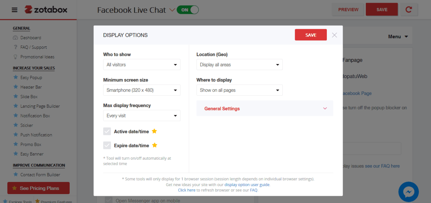Open the display option user guide link
The width and height of the screenshot is (431, 203).
point(247,184)
